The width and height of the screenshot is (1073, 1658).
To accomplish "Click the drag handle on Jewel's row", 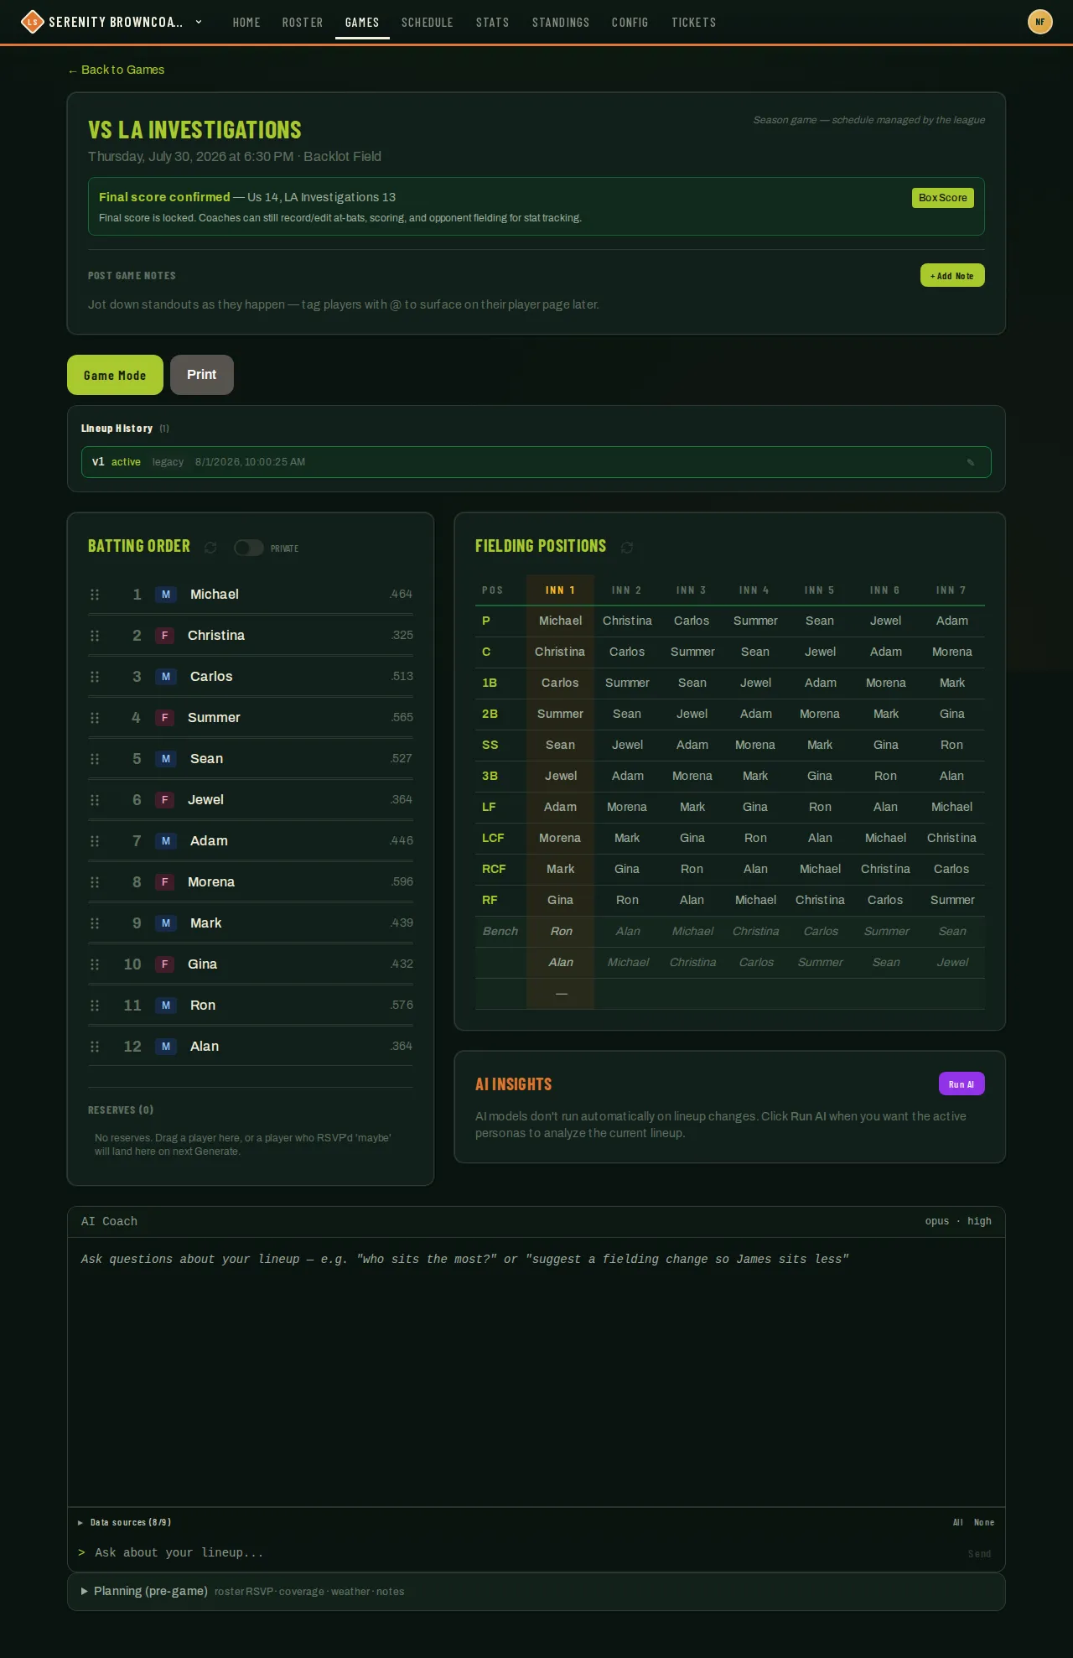I will point(95,800).
